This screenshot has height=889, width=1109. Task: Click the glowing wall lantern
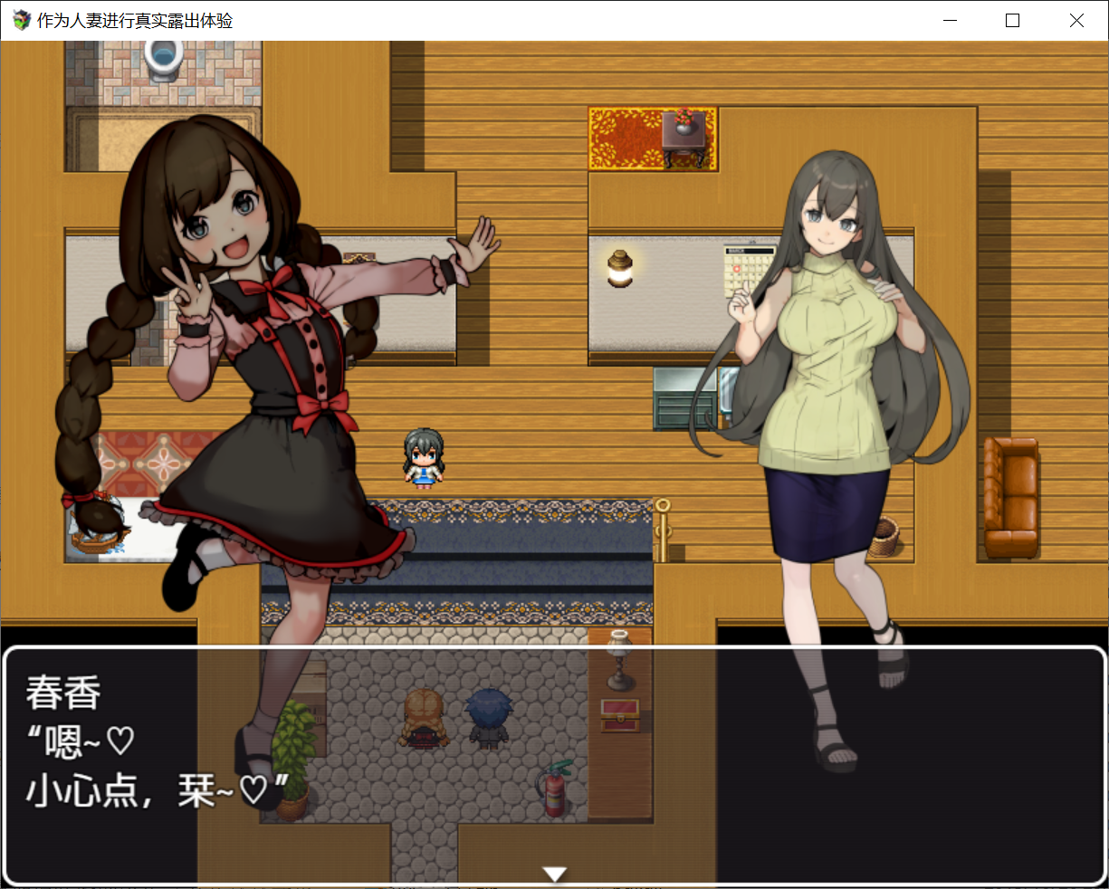coord(620,269)
